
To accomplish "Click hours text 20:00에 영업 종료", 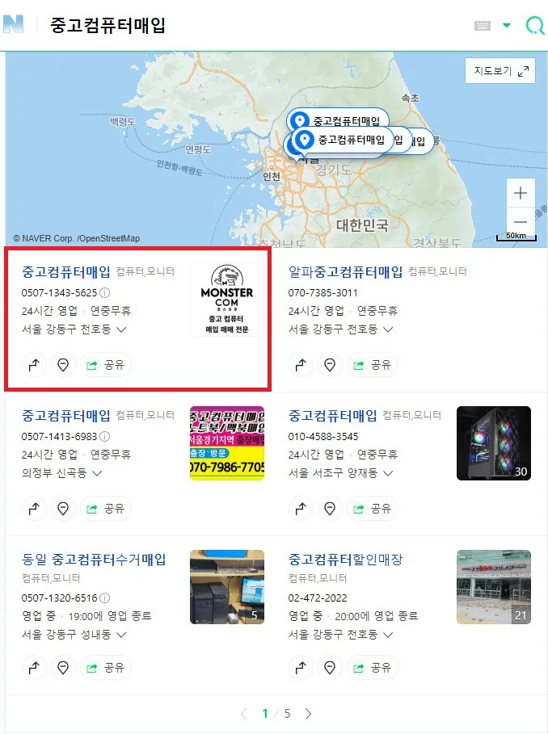I will [377, 615].
